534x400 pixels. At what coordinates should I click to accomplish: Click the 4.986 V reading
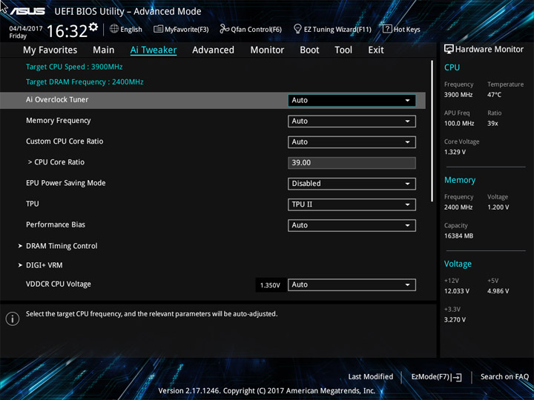498,291
